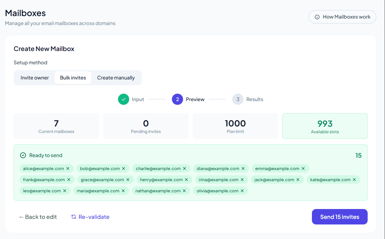Remove frank@example.com from the invite list
Screen dimensions: 385x239
[68, 179]
